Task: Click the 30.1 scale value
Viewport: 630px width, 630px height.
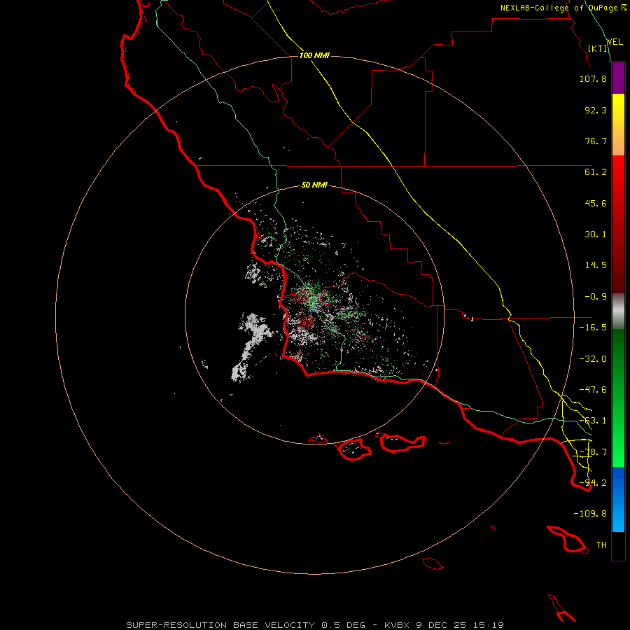Action: (596, 234)
